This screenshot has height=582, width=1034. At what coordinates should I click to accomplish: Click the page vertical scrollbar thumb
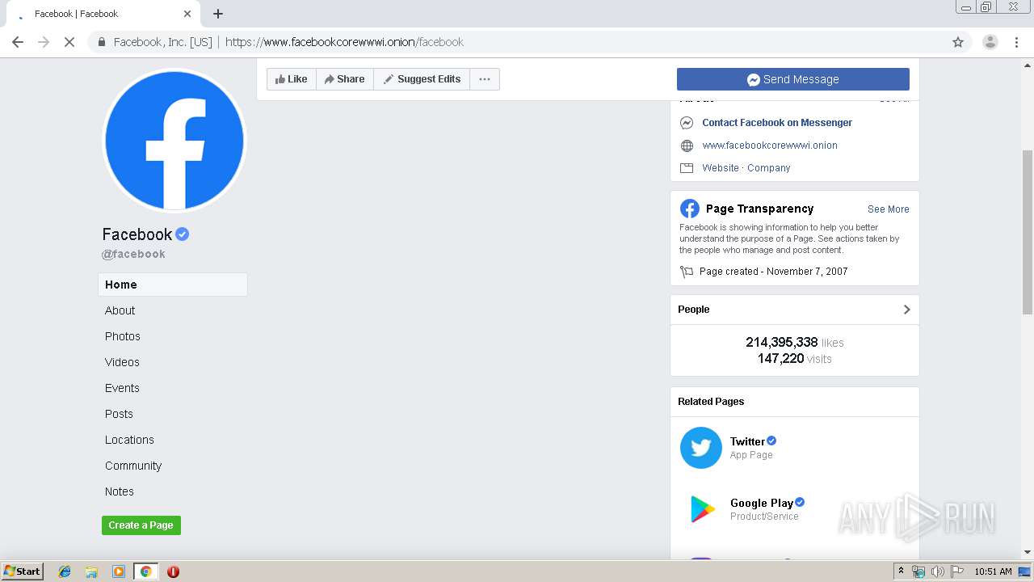[x=1028, y=232]
